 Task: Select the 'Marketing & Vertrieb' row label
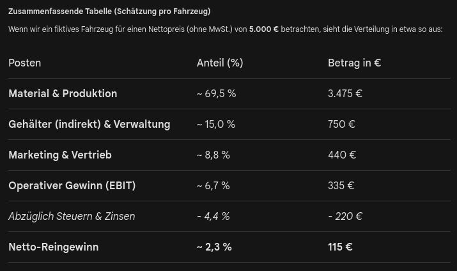(x=60, y=155)
